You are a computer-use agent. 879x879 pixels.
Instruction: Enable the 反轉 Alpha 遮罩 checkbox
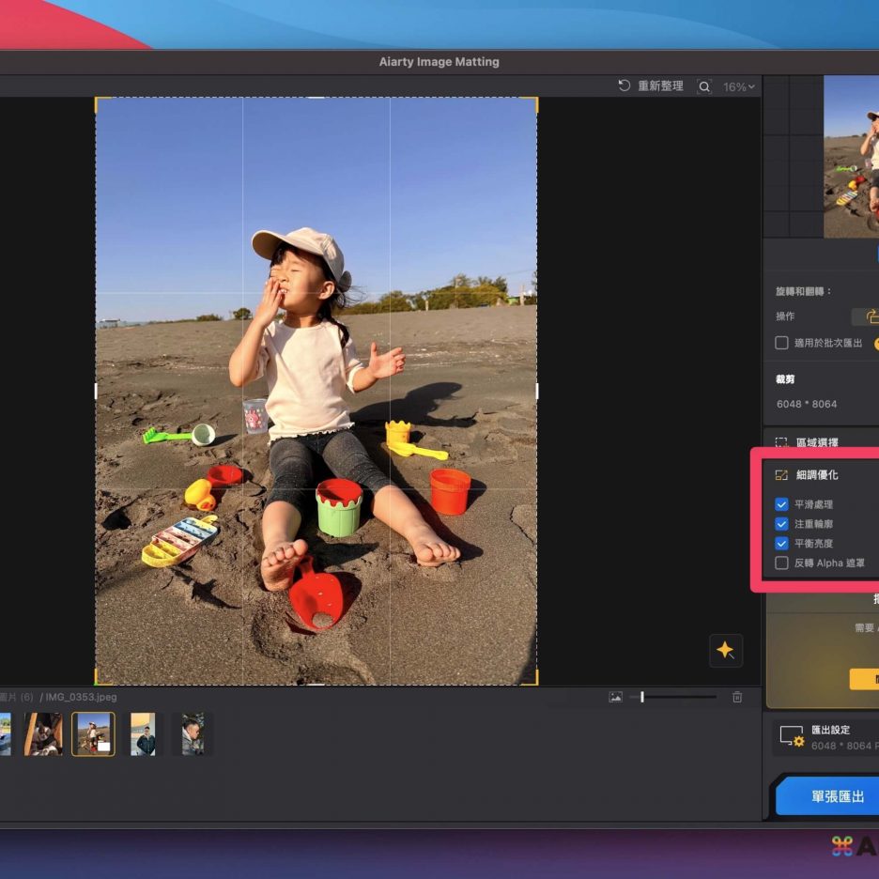click(781, 563)
